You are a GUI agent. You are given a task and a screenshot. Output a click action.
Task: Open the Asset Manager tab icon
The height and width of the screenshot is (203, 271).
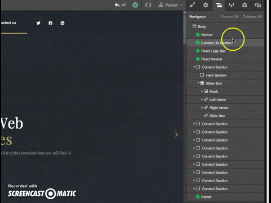pyautogui.click(x=257, y=5)
